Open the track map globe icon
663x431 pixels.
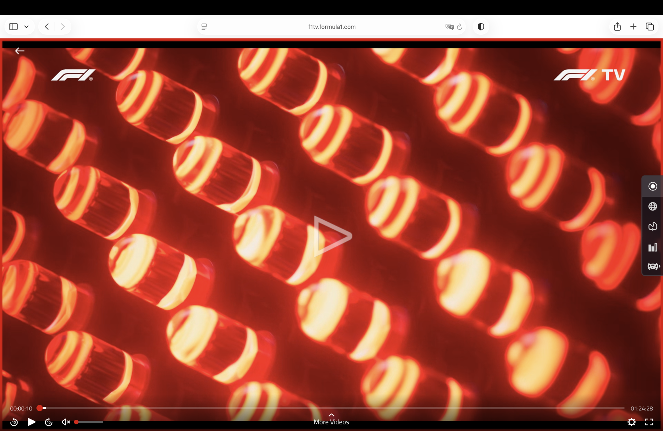[652, 206]
